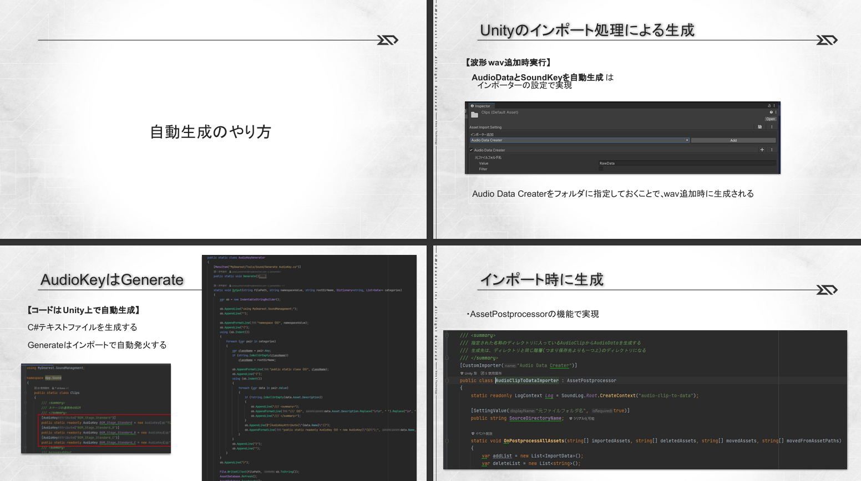Open the Inspector tab kebab menu

pyautogui.click(x=774, y=105)
